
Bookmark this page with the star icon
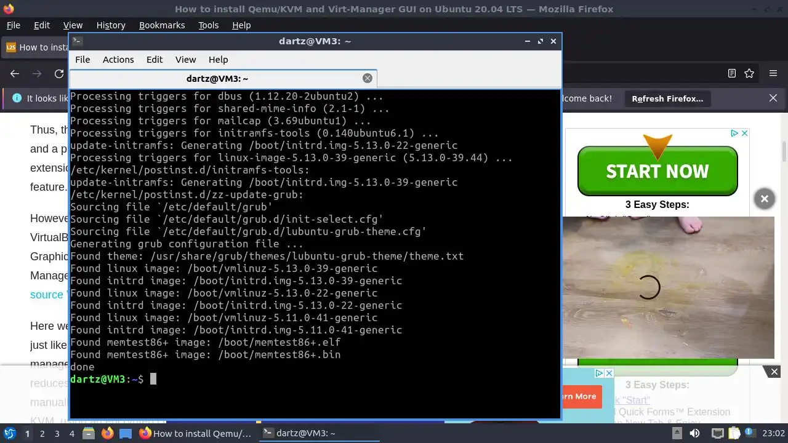click(x=749, y=73)
